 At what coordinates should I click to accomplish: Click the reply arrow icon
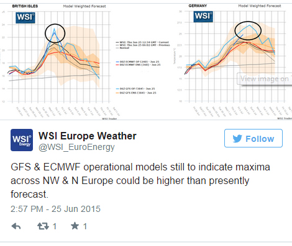(16, 226)
